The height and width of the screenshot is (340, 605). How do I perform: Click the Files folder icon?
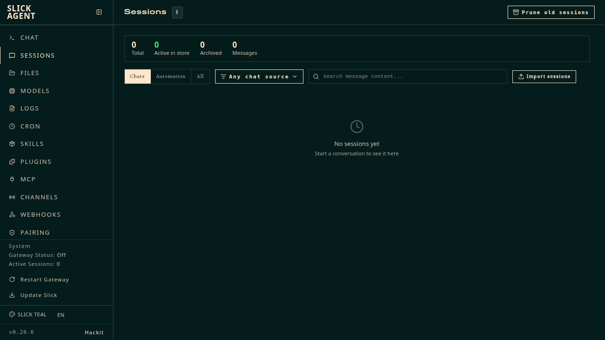(12, 73)
